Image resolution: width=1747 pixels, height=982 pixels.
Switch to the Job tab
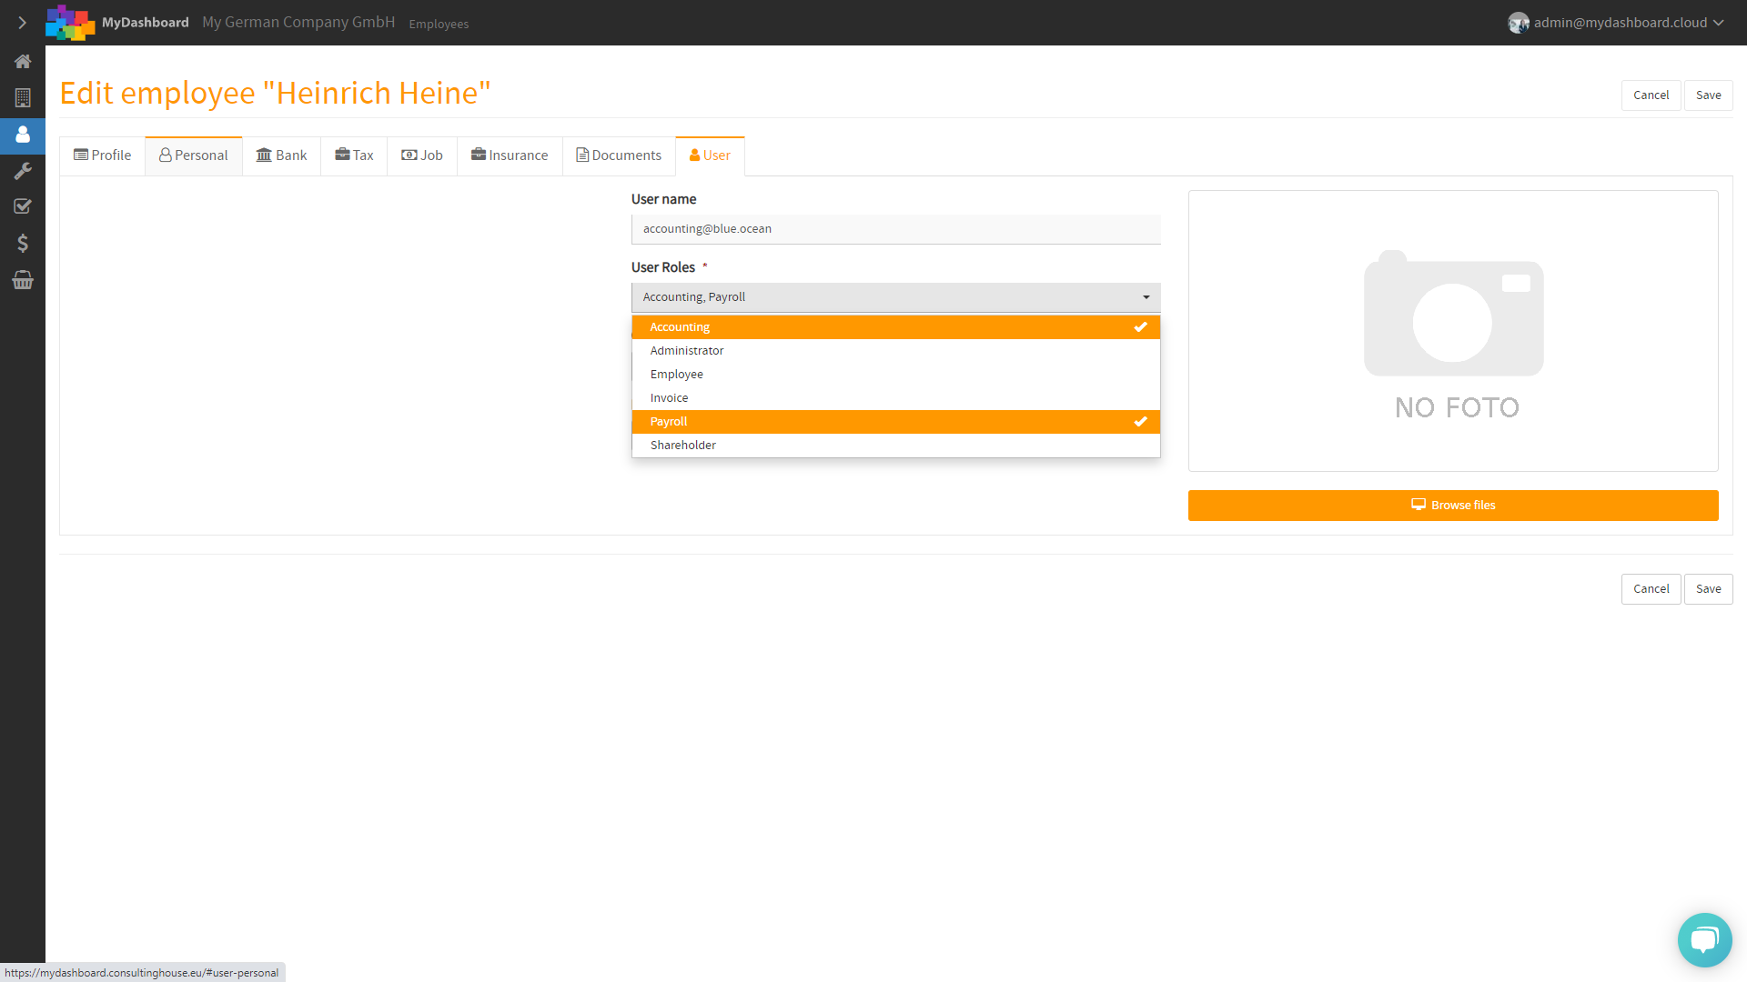click(x=422, y=155)
